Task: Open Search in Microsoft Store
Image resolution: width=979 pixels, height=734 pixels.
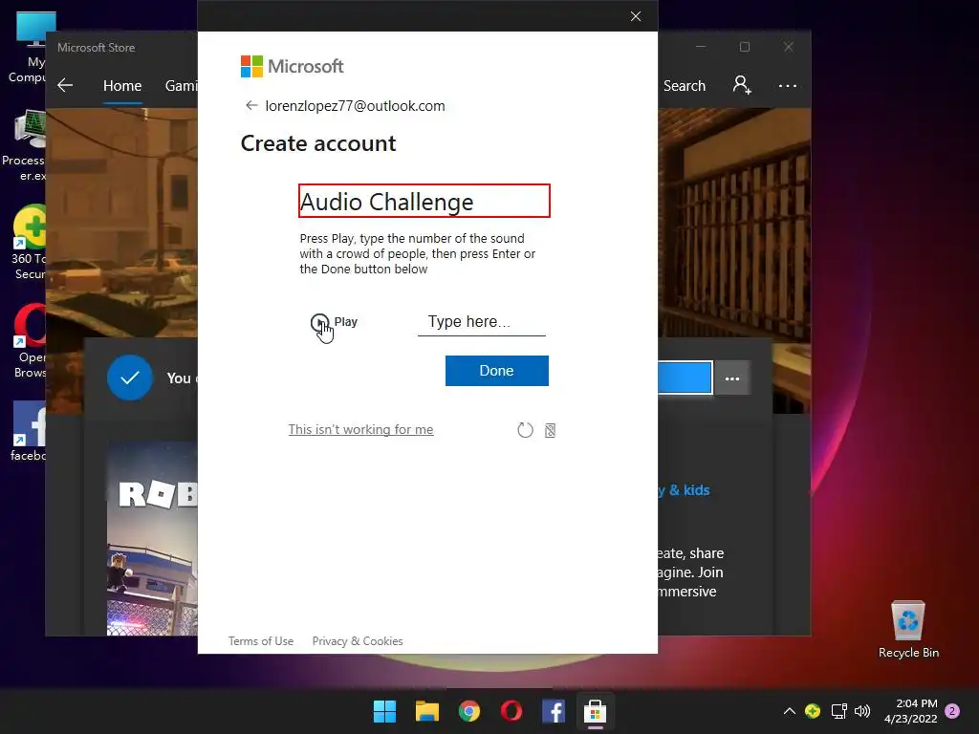Action: pyautogui.click(x=684, y=85)
